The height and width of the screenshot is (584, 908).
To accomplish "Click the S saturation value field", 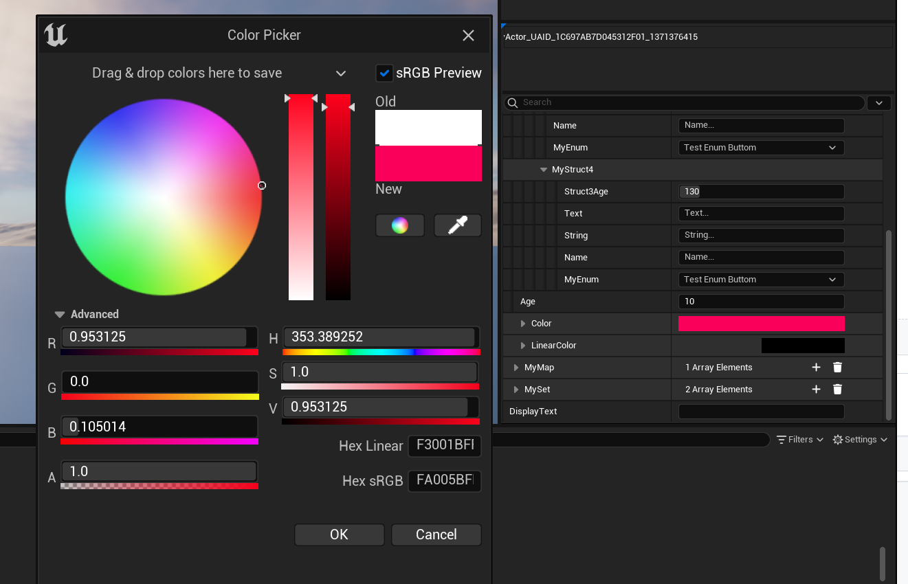I will click(380, 372).
